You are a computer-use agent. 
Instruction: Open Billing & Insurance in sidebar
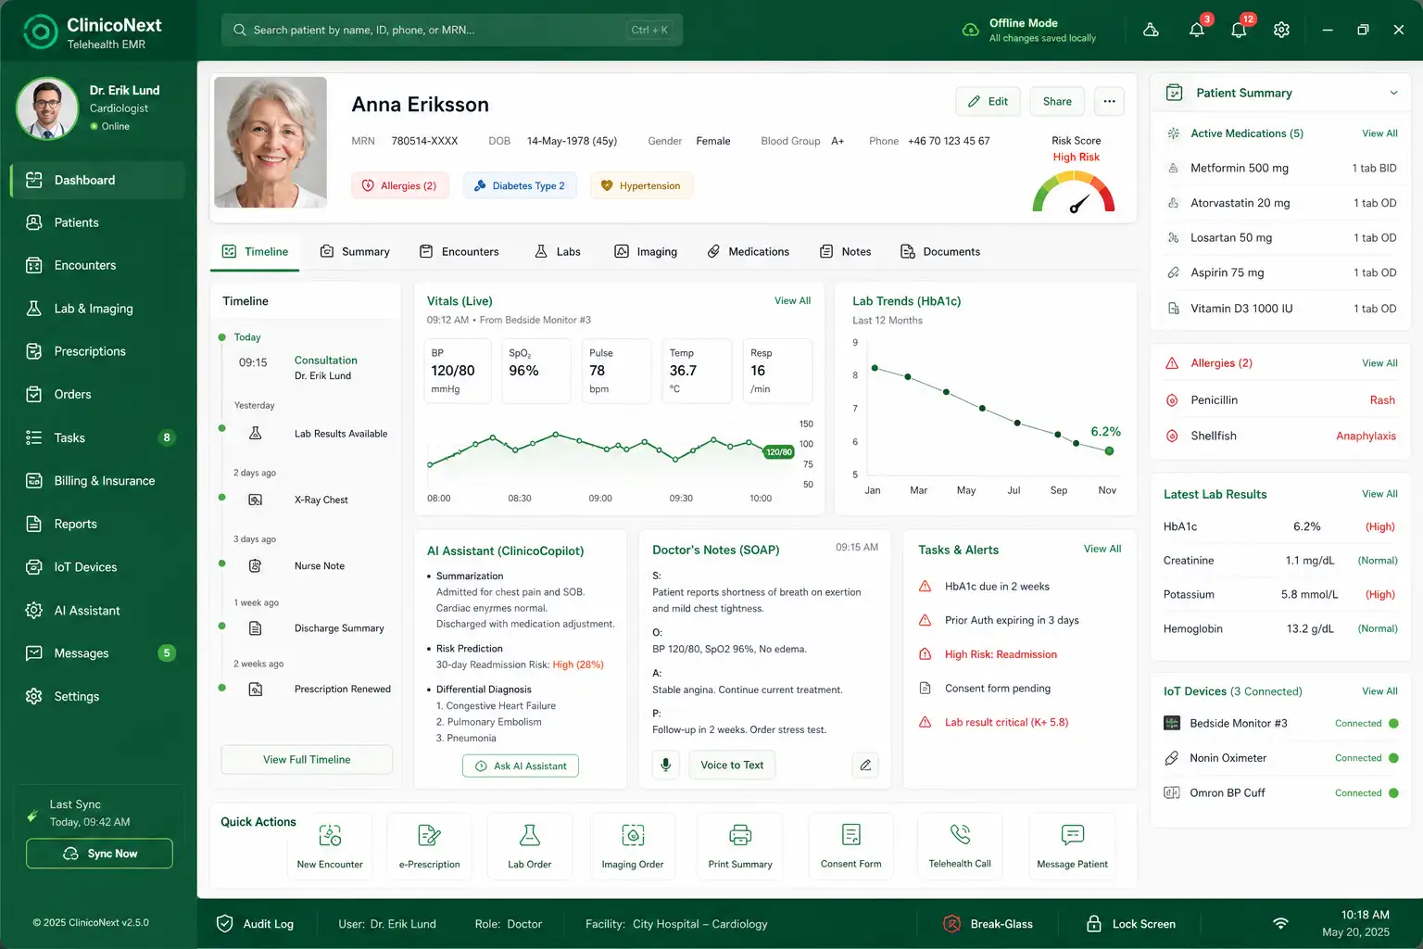pyautogui.click(x=97, y=481)
